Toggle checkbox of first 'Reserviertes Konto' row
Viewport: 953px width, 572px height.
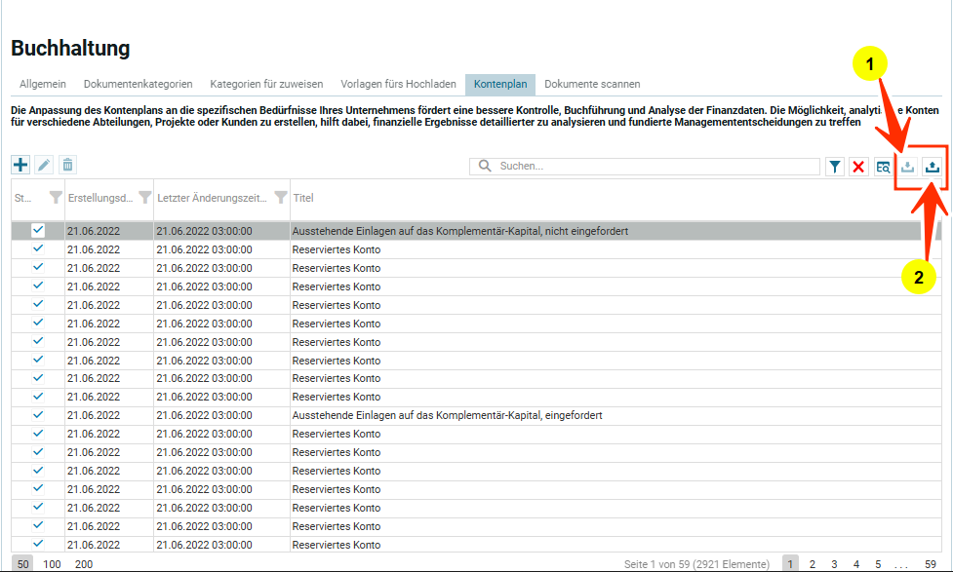tap(38, 248)
